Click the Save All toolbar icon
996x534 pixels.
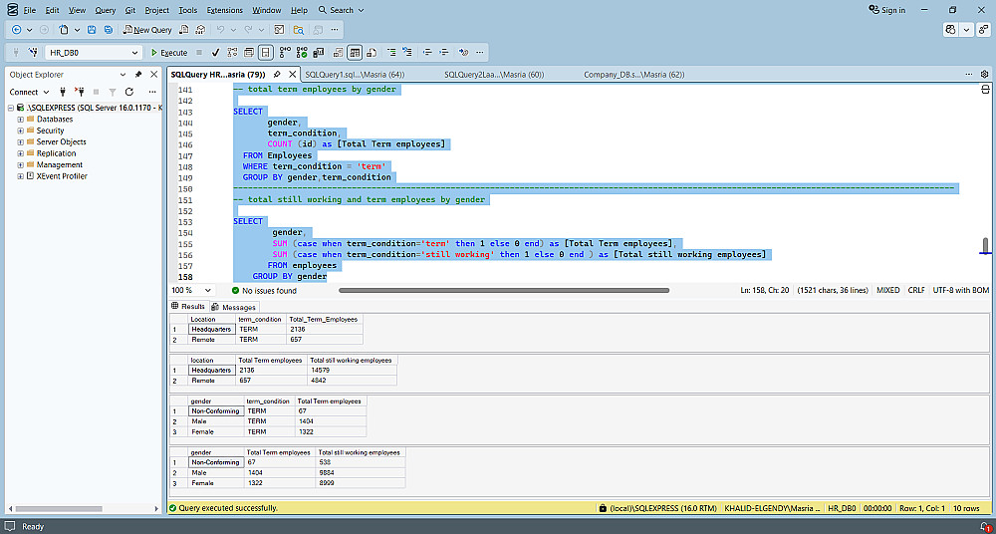(108, 30)
